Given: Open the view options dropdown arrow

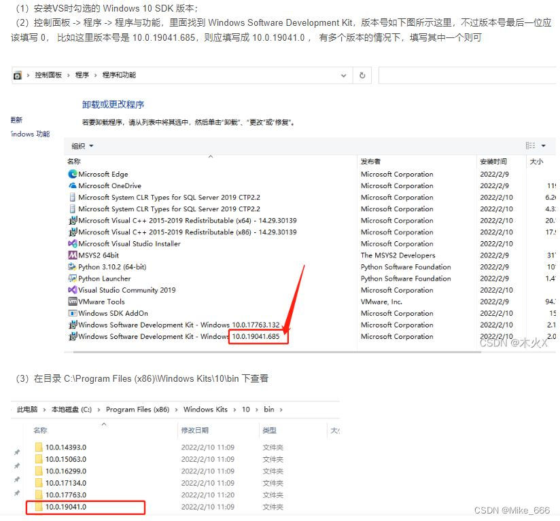Looking at the screenshot, I should [543, 145].
